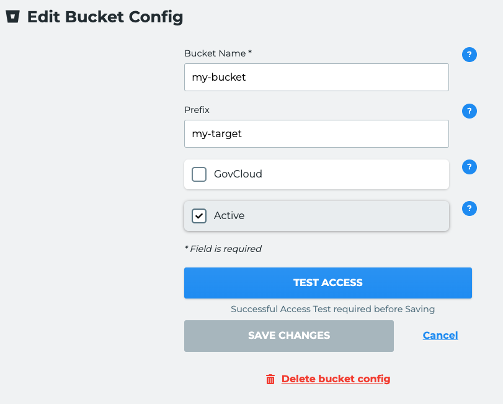
Task: Show help for the GovCloud option
Action: click(x=470, y=167)
